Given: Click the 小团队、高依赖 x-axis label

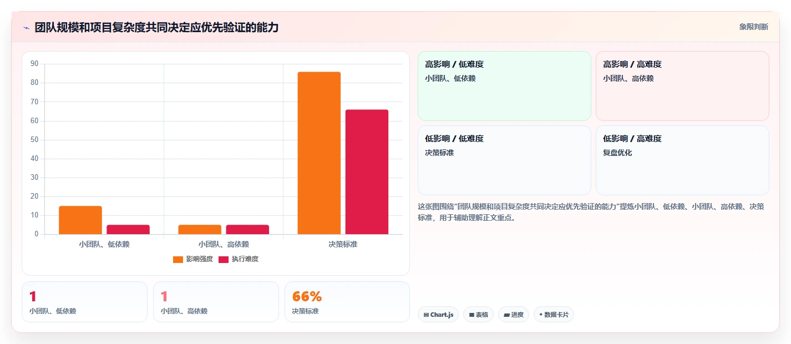Looking at the screenshot, I should pos(224,244).
